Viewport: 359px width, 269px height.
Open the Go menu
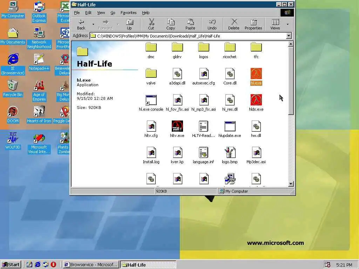pos(113,13)
